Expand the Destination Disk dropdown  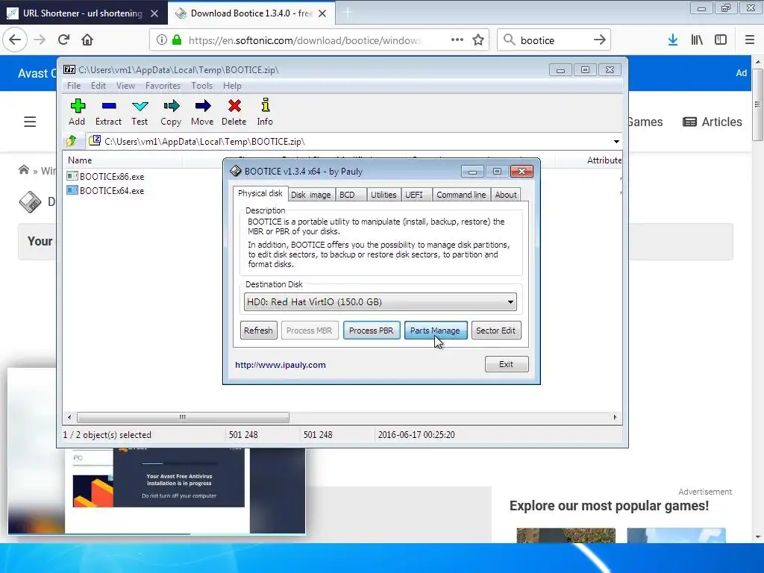(x=510, y=302)
